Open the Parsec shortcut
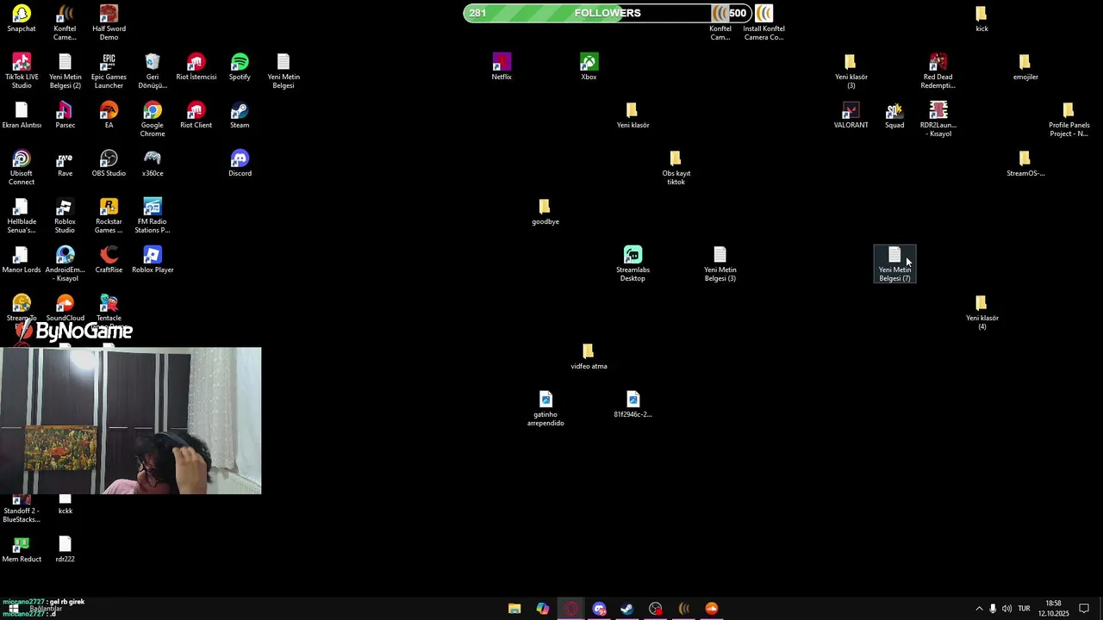Viewport: 1103px width, 620px height. tap(65, 116)
